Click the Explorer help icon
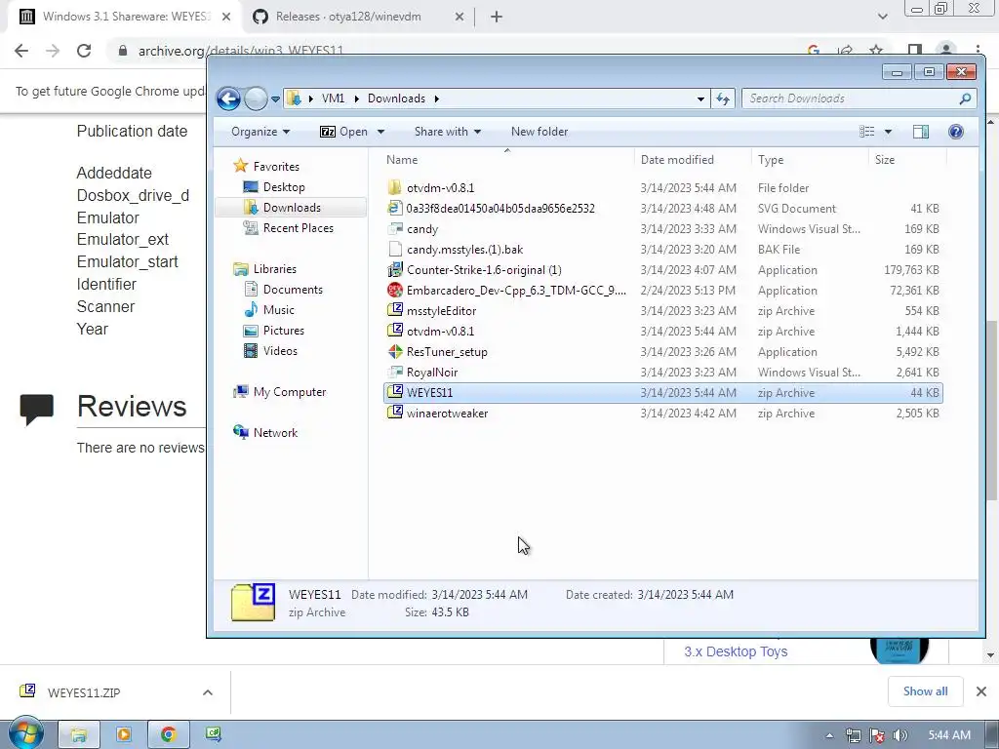 (x=956, y=132)
